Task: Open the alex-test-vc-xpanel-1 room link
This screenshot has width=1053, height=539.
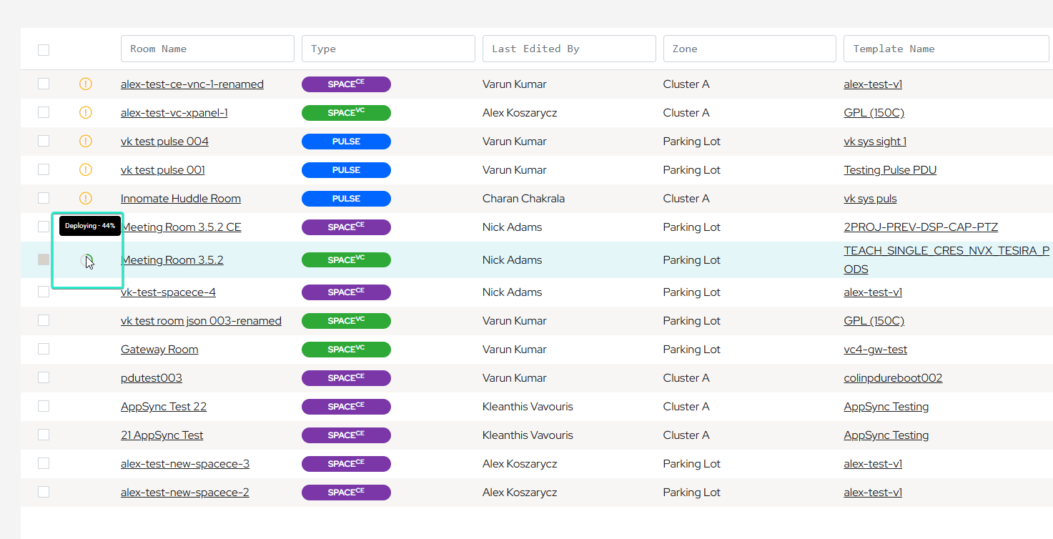Action: 174,113
